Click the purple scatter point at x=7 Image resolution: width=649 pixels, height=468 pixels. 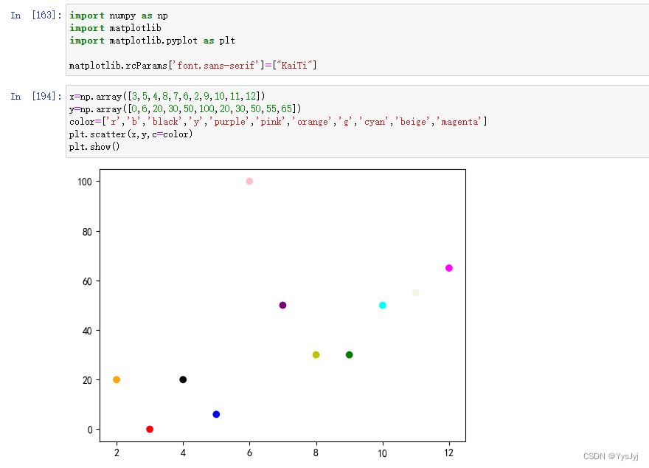[x=282, y=306]
